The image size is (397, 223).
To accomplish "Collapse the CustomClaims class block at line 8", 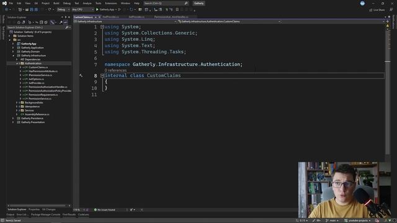I will coord(102,76).
